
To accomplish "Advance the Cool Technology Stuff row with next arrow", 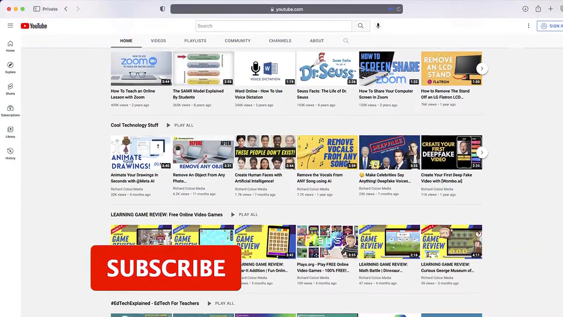I will coord(482,152).
